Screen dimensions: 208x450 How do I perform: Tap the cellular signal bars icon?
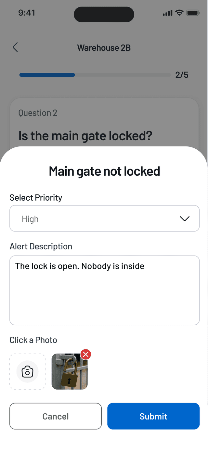[x=167, y=13]
